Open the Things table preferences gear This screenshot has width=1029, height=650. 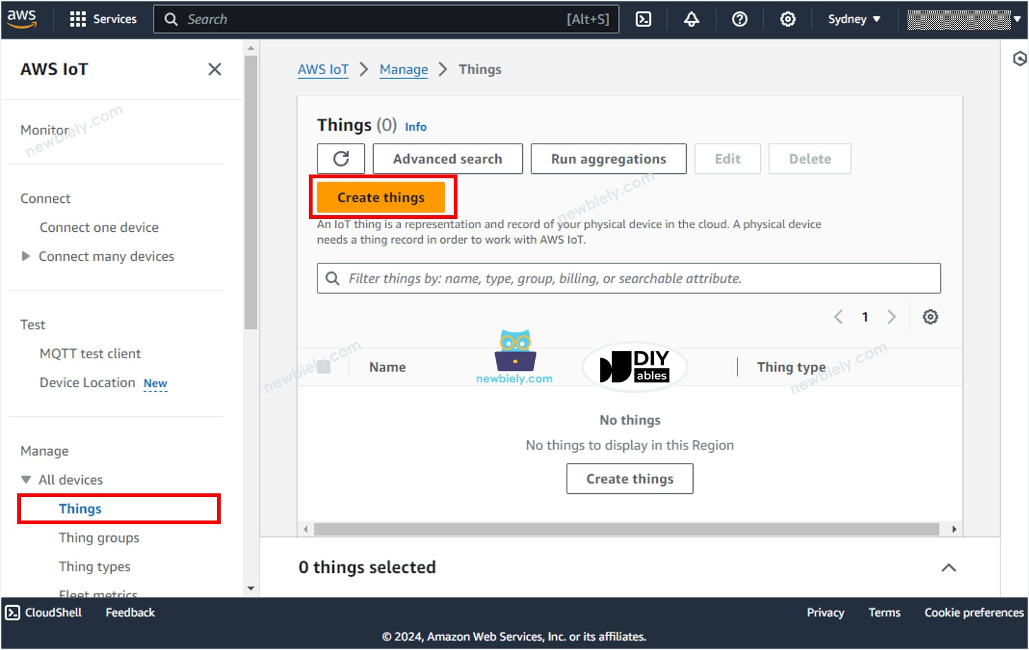pyautogui.click(x=930, y=316)
